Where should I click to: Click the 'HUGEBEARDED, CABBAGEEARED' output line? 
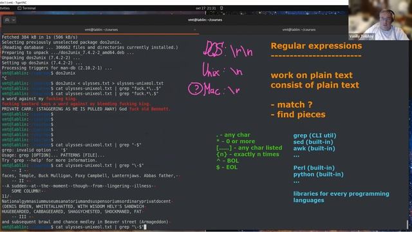coord(72,211)
